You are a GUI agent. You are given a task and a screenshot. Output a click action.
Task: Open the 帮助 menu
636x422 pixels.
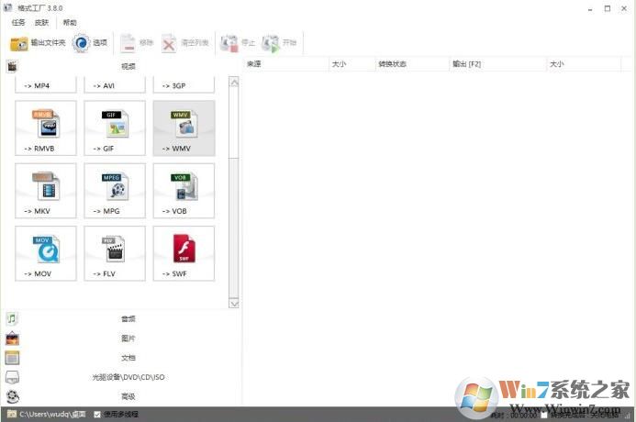pos(71,22)
